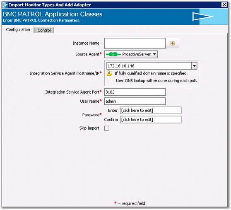Viewport: 231px width, 210px height.
Task: Click 'Enter BMC PATROL Connection Parameters.' subtitle
Action: click(42, 20)
